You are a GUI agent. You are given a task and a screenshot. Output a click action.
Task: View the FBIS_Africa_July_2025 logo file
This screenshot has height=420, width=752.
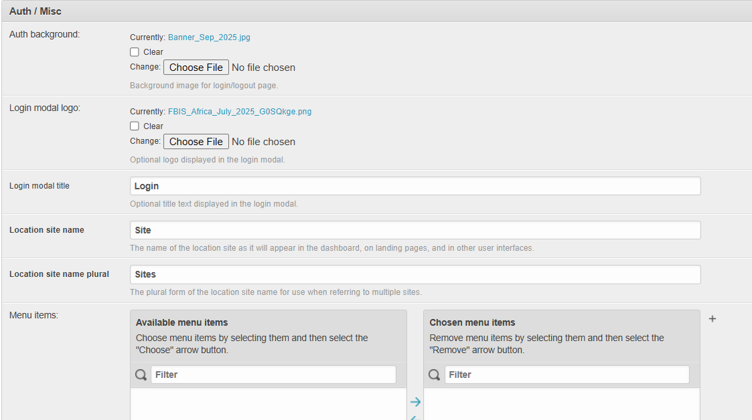pos(240,111)
